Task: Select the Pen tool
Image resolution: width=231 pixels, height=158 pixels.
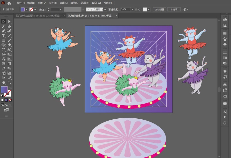Action: coord(4,31)
